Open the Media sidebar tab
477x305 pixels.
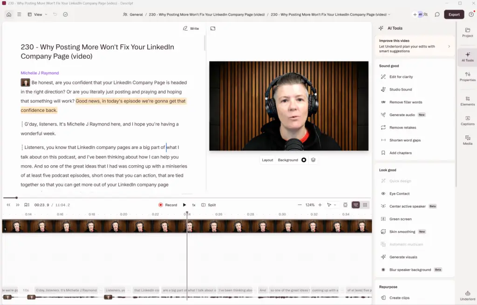coord(468,140)
